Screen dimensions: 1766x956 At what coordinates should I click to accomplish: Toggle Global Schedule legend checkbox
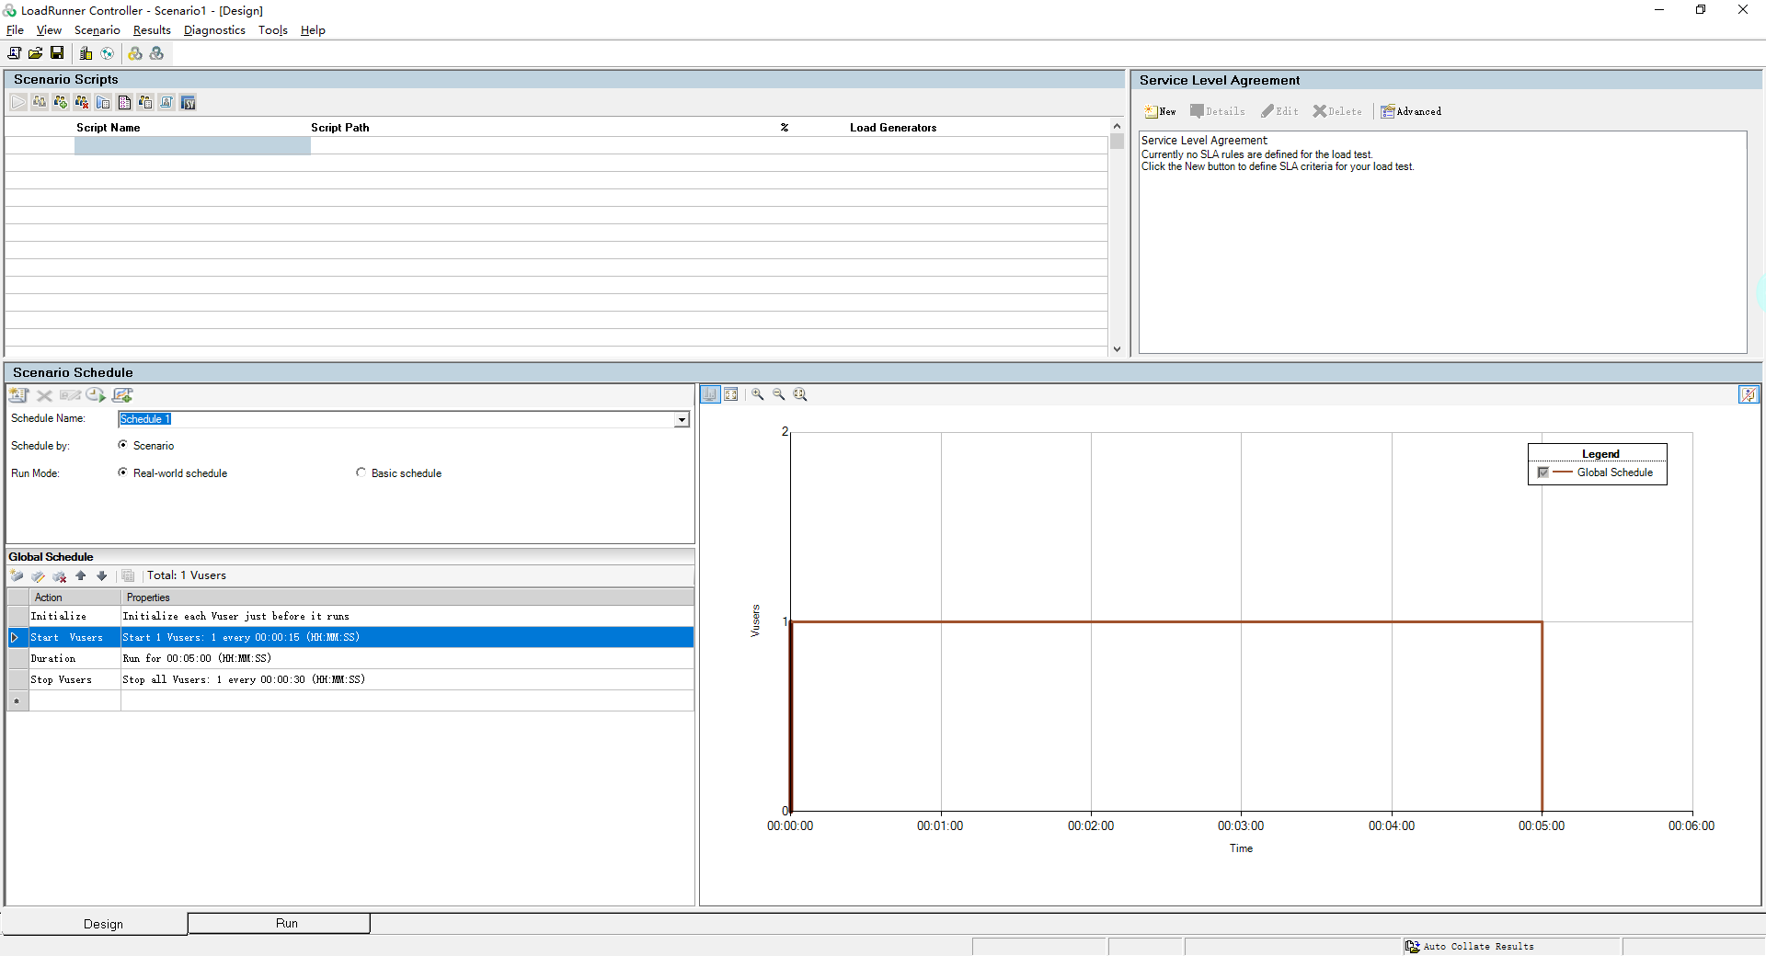[1543, 472]
